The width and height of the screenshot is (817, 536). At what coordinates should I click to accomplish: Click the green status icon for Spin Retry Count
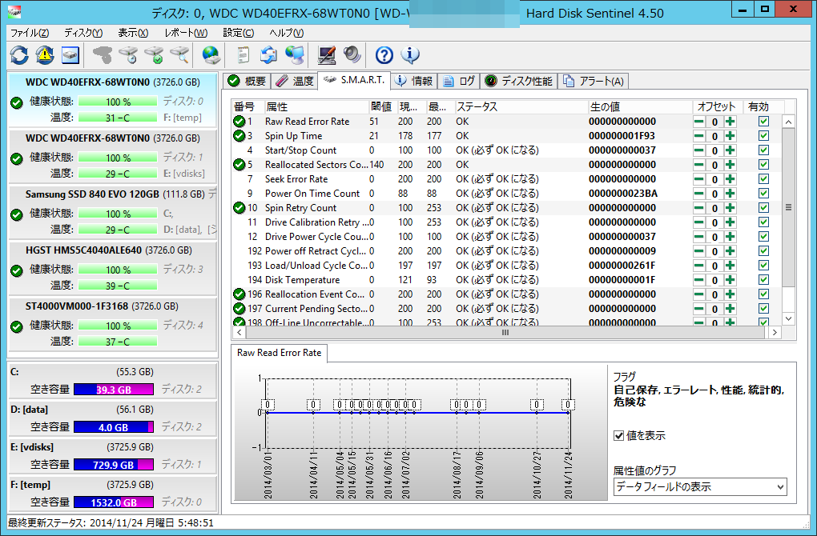coord(239,208)
